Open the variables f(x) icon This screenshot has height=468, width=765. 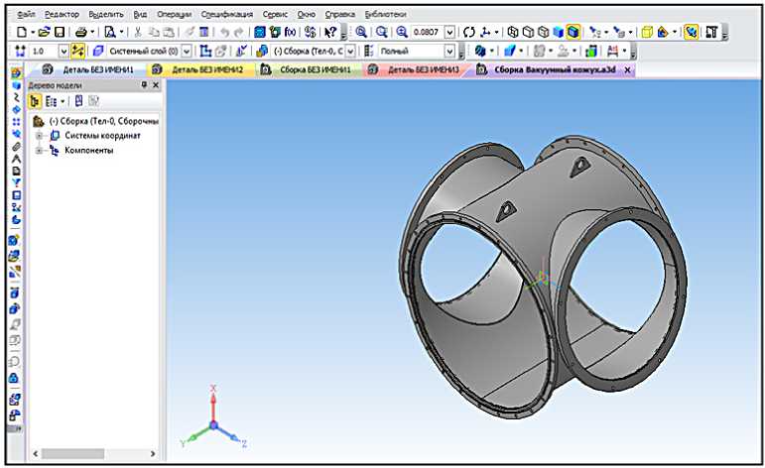click(x=291, y=32)
